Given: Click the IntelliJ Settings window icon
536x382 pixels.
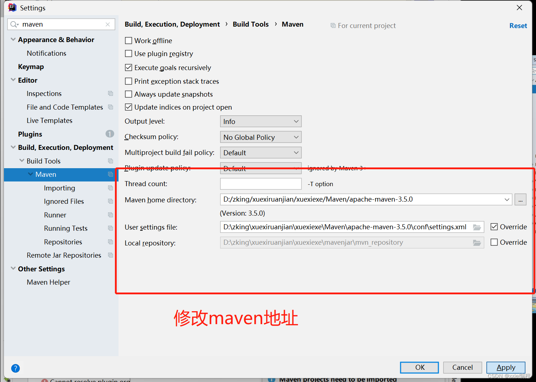Looking at the screenshot, I should [x=12, y=8].
